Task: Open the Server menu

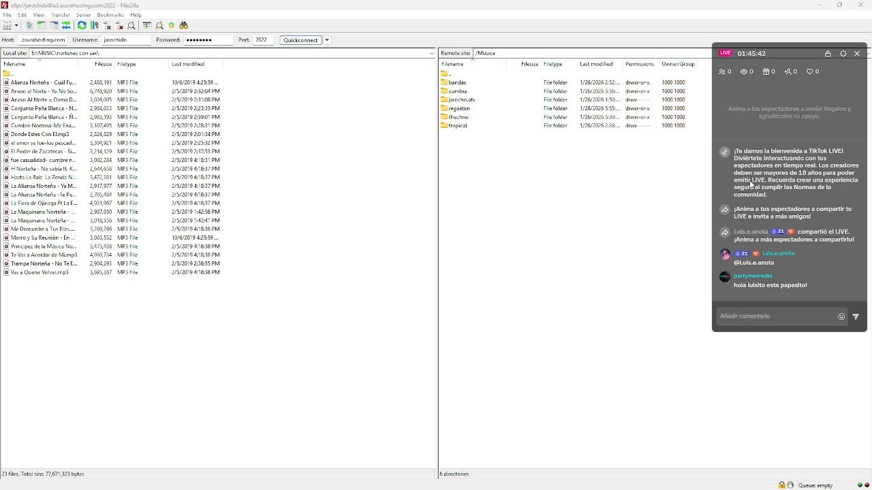Action: [84, 15]
